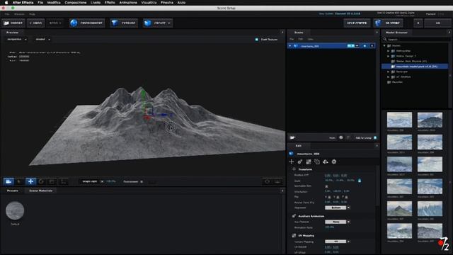The width and height of the screenshot is (453, 255).
Task: Toggle the Scale lock icon
Action: click(360, 181)
